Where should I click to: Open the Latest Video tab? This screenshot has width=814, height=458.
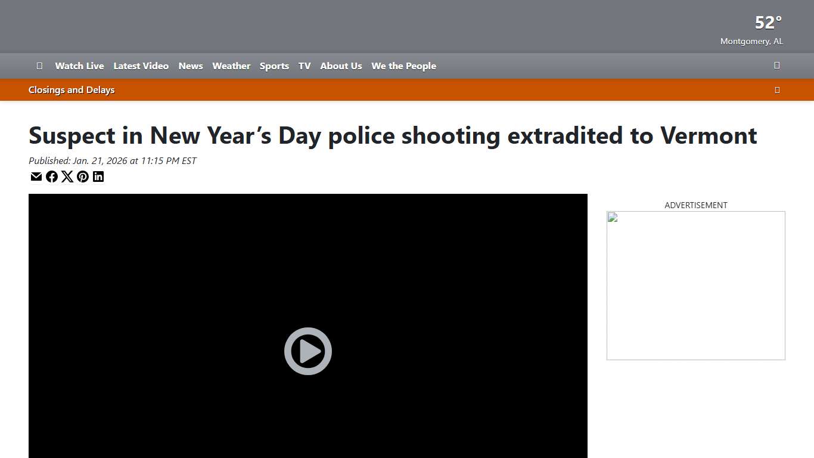pos(141,66)
